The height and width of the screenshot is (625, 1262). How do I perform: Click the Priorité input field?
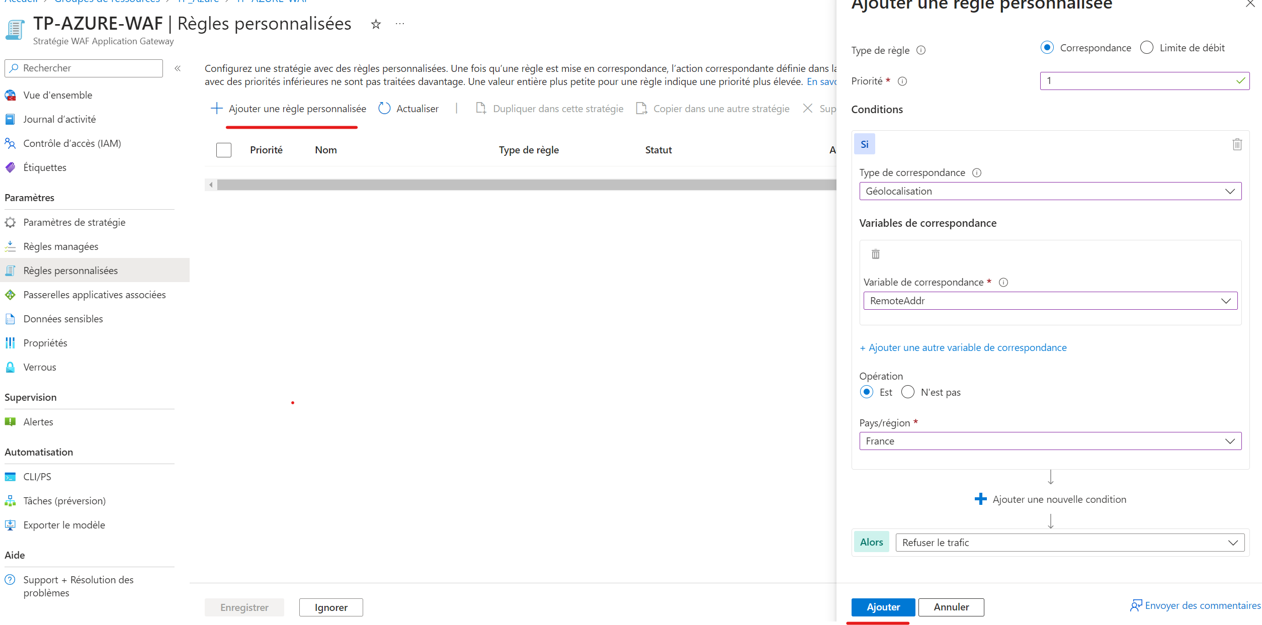click(1139, 81)
